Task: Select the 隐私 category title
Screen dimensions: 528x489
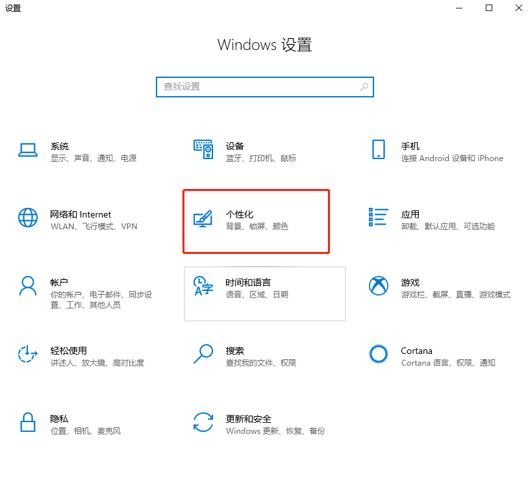Action: (x=59, y=419)
